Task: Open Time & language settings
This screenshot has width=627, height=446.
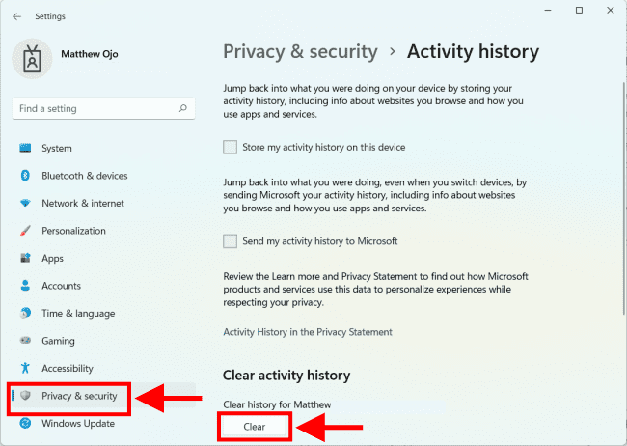Action: (77, 314)
